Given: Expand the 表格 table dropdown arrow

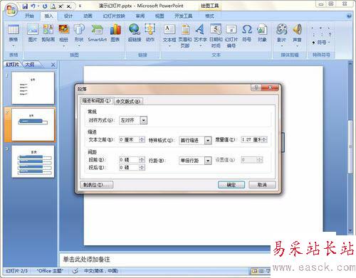Looking at the screenshot, I should pos(14,46).
